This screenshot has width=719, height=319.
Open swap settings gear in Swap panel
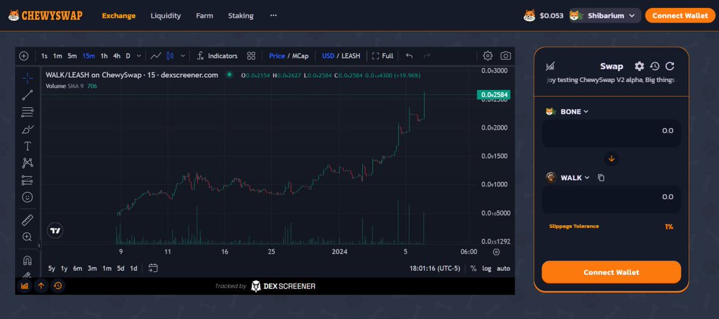[x=639, y=66]
